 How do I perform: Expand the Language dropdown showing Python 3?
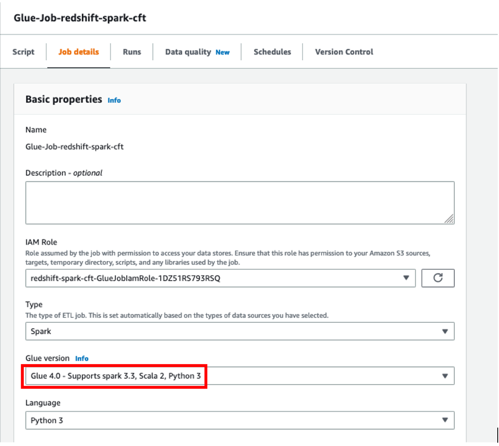[239, 420]
